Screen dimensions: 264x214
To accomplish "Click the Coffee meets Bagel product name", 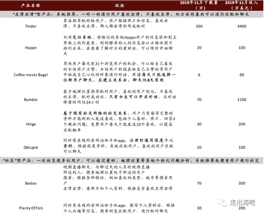I will pyautogui.click(x=31, y=75).
